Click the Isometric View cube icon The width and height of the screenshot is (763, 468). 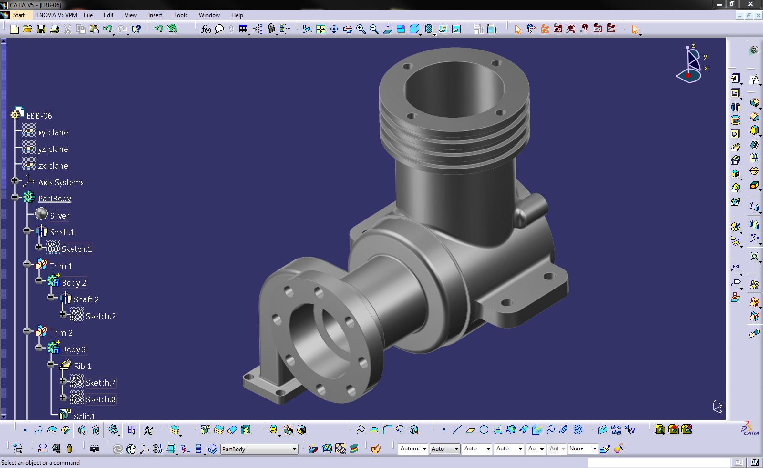tap(414, 30)
